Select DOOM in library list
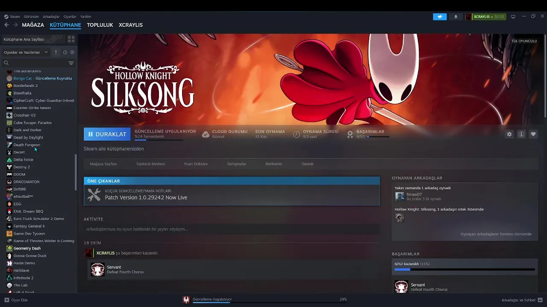 click(19, 174)
